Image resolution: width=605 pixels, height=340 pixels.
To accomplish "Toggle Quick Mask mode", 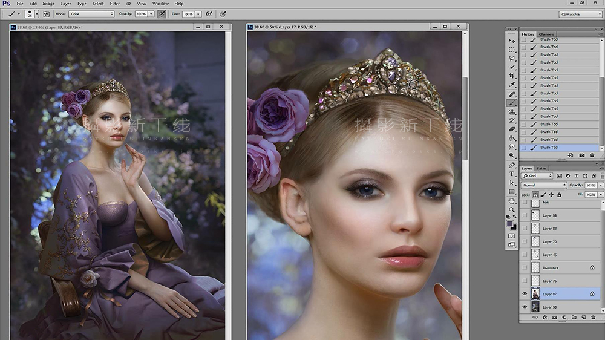I will pos(512,235).
